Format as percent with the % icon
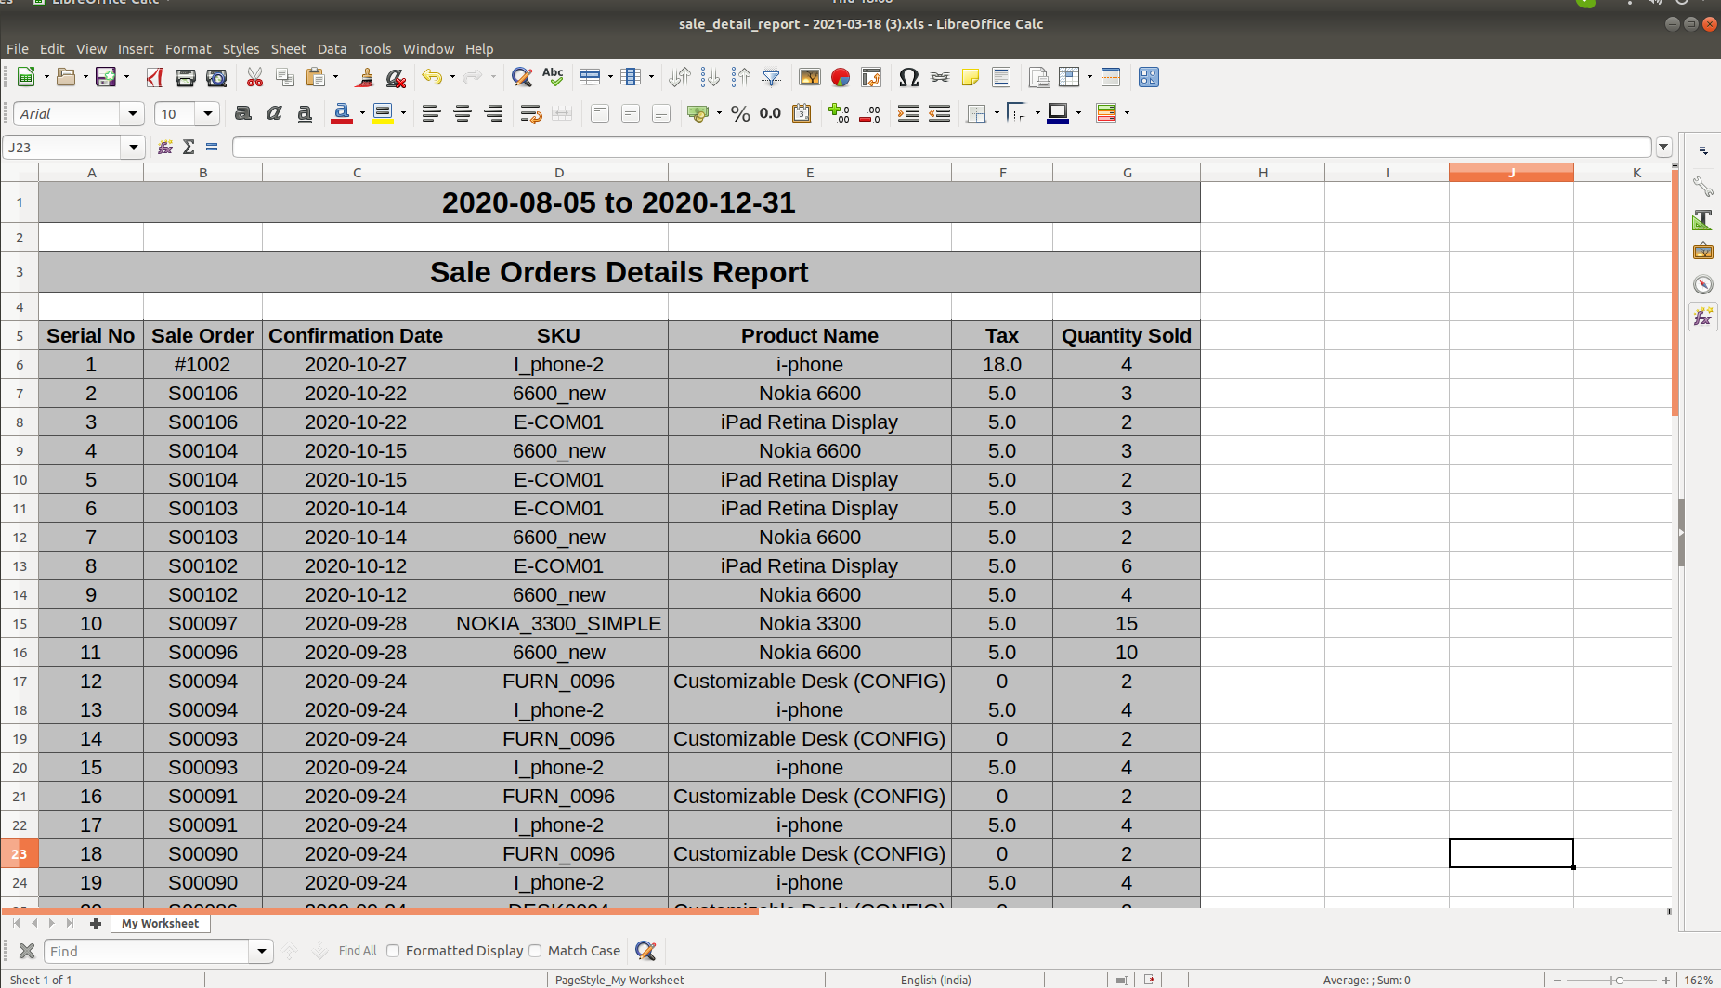1721x988 pixels. point(740,114)
